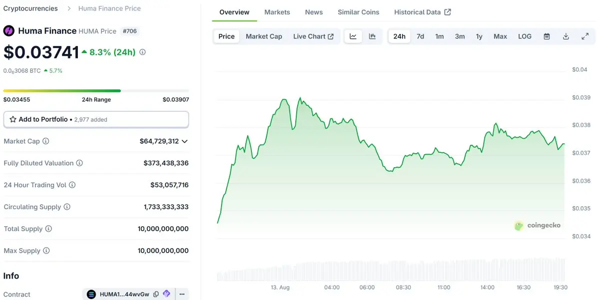The height and width of the screenshot is (300, 599).
Task: Set chart range to 7d
Action: point(420,36)
